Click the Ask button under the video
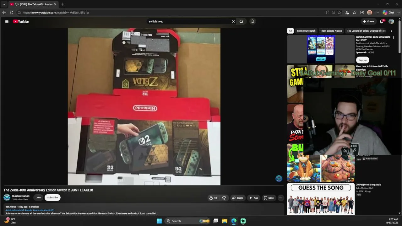 (x=253, y=198)
